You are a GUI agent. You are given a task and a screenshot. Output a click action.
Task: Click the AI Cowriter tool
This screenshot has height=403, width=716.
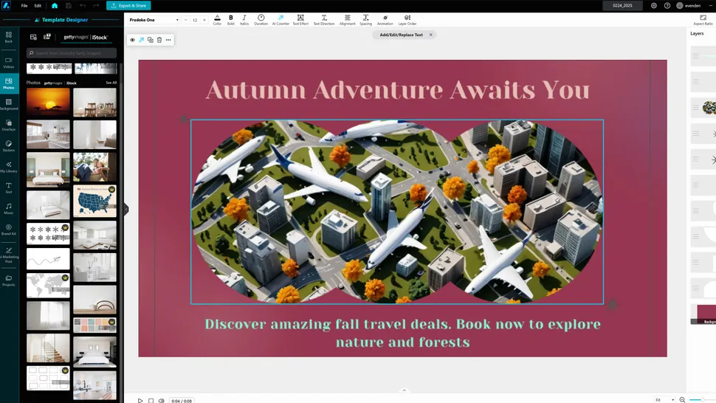pos(280,19)
